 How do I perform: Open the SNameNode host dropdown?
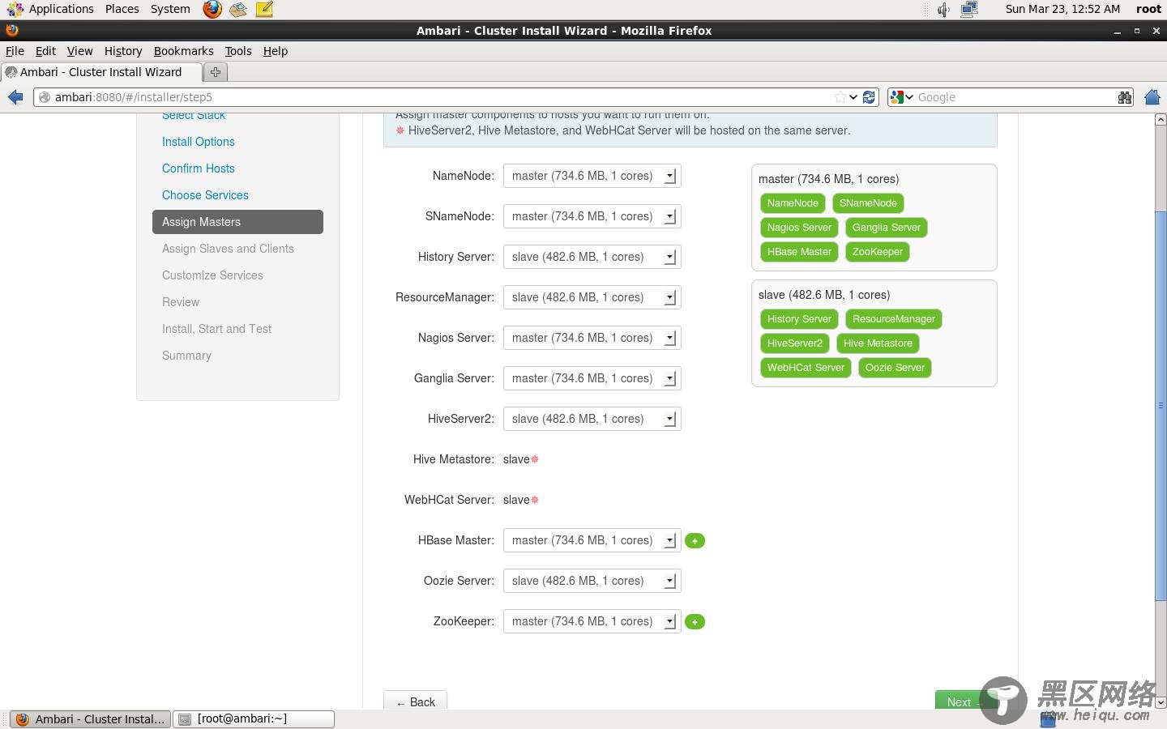pyautogui.click(x=592, y=216)
